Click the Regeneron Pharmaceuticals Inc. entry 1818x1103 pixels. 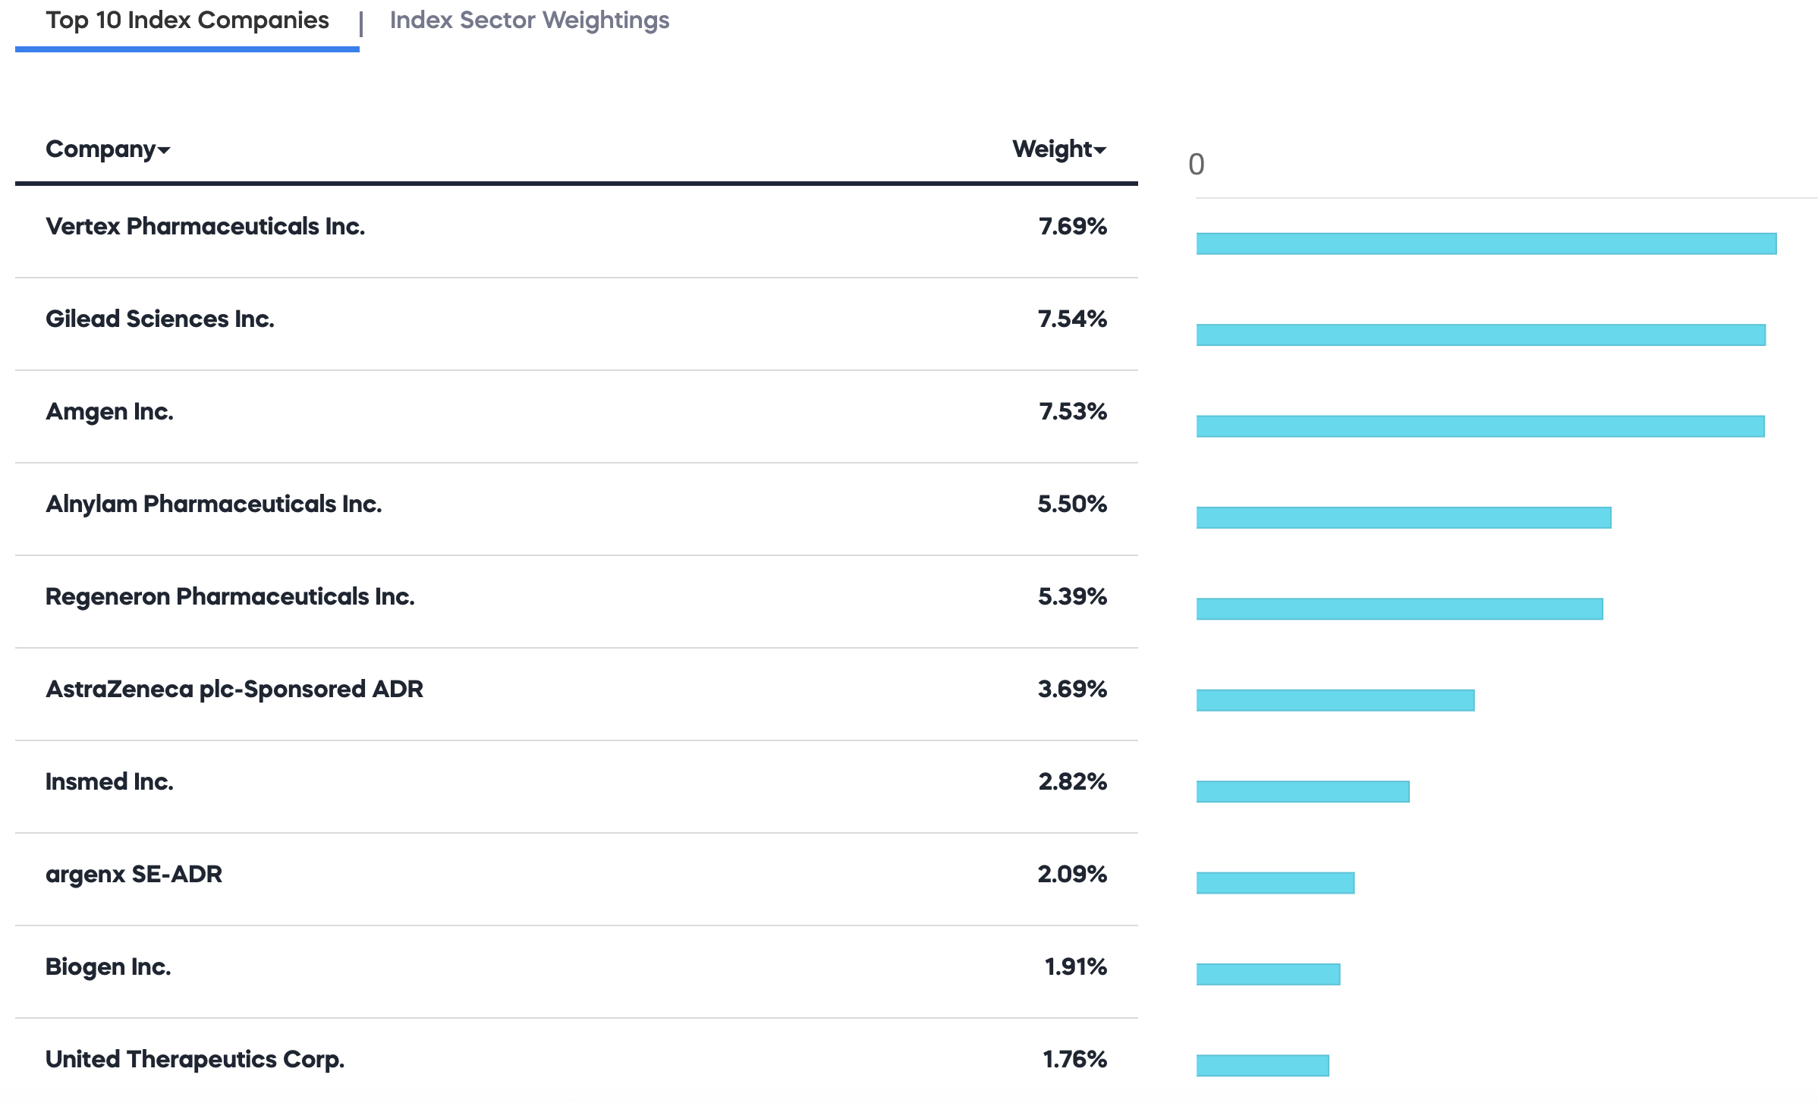pos(230,597)
